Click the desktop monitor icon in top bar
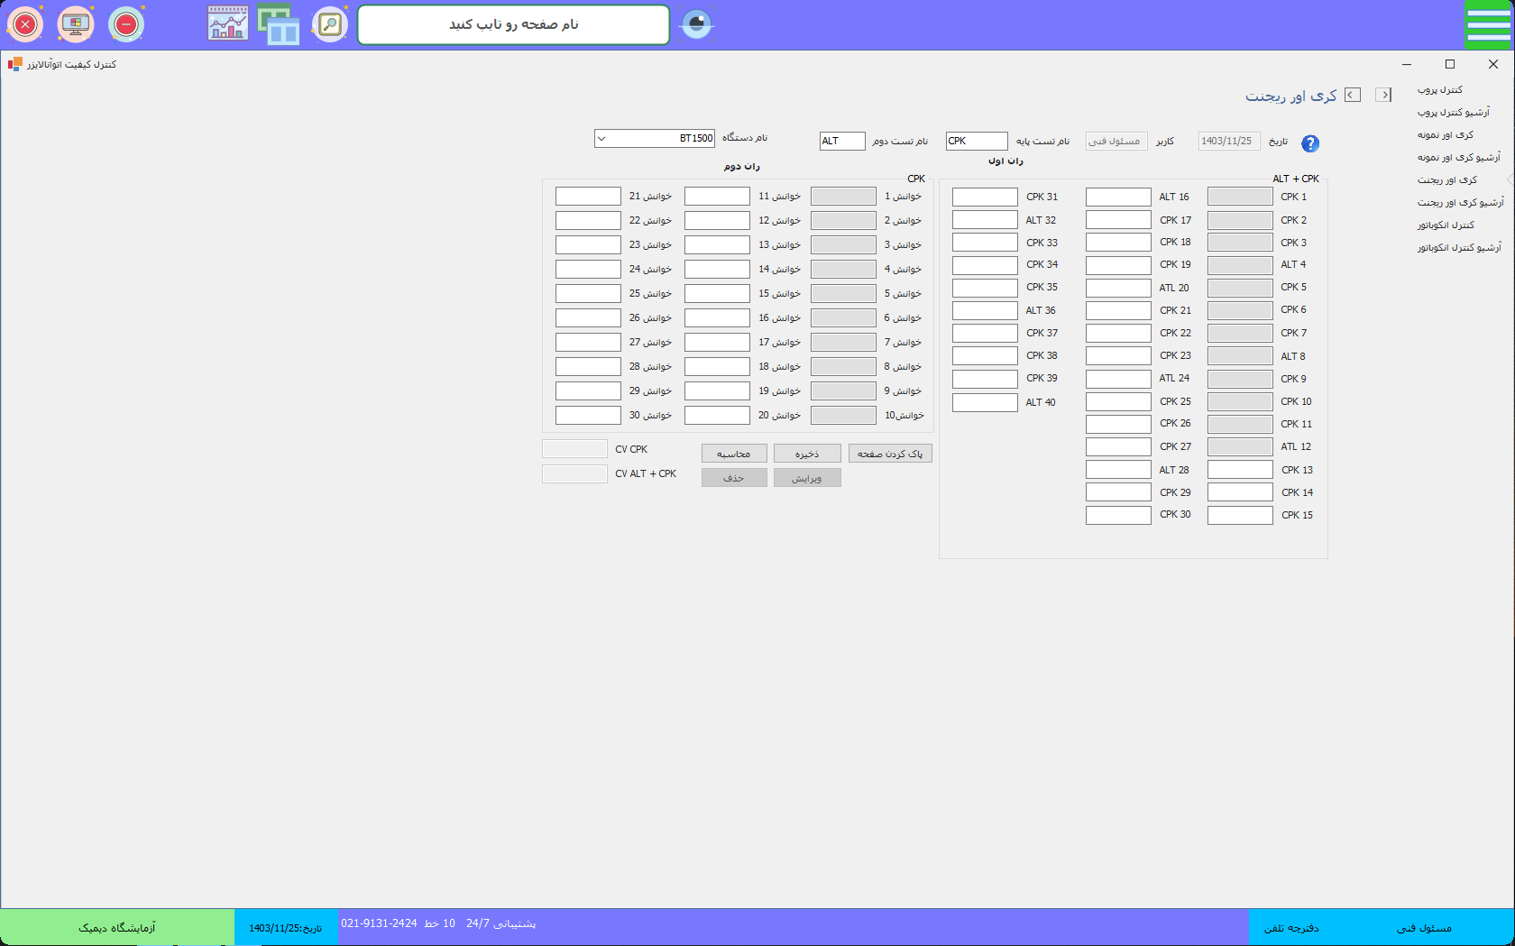This screenshot has height=946, width=1515. 76,24
